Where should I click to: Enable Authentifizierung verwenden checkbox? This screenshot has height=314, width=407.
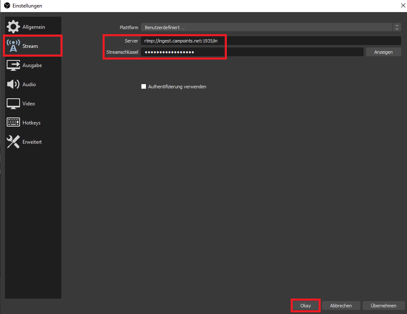pyautogui.click(x=143, y=86)
